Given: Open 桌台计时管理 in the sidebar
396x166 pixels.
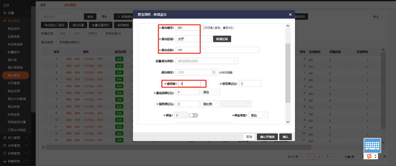Looking at the screenshot, I should point(17,99).
